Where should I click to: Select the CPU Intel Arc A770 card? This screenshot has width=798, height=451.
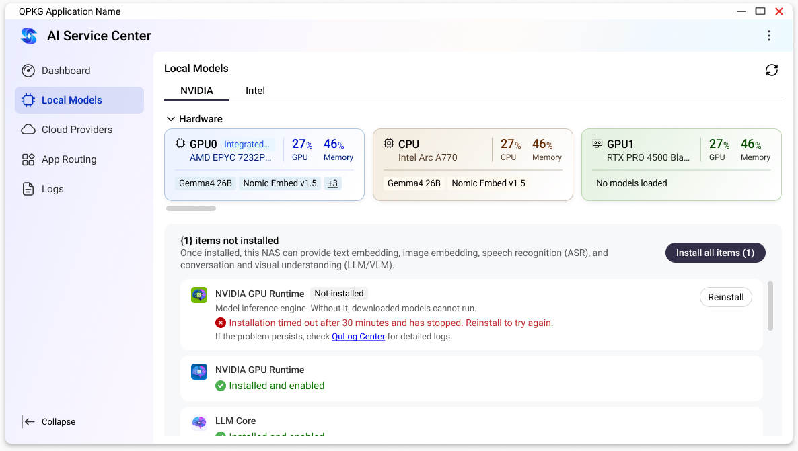473,165
